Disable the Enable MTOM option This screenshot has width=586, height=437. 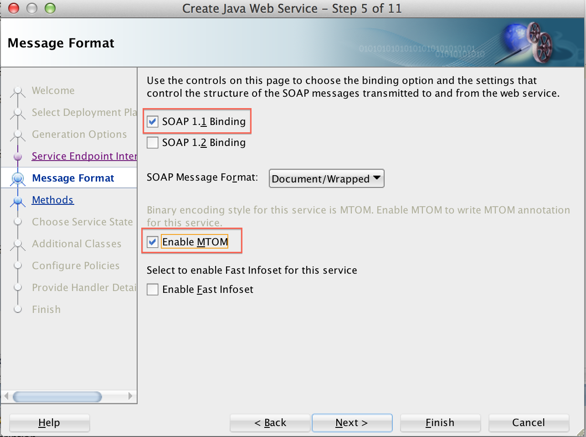point(152,242)
